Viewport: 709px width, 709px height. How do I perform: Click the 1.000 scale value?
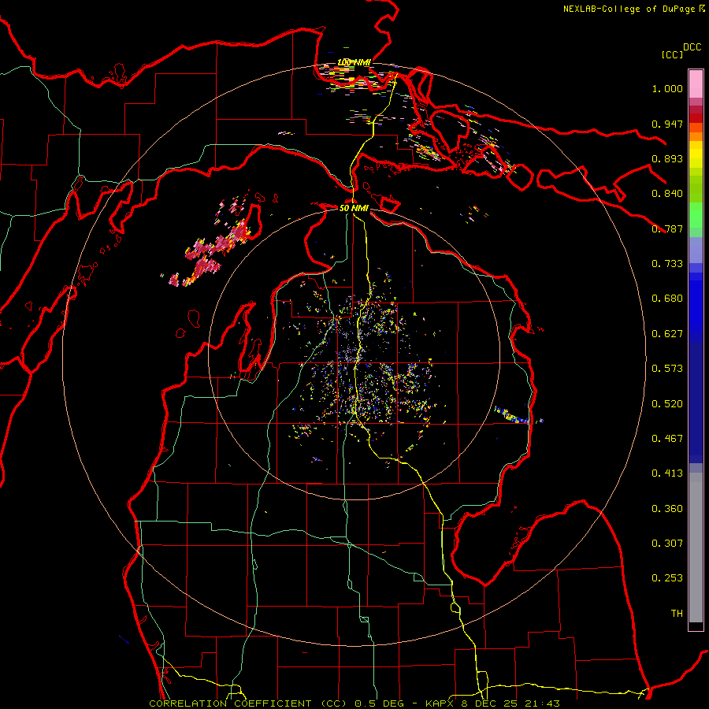pyautogui.click(x=667, y=88)
